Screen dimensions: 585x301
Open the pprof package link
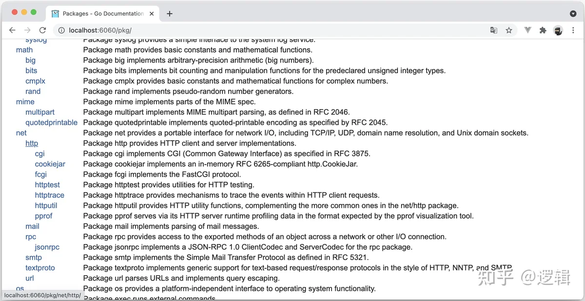[x=43, y=216]
